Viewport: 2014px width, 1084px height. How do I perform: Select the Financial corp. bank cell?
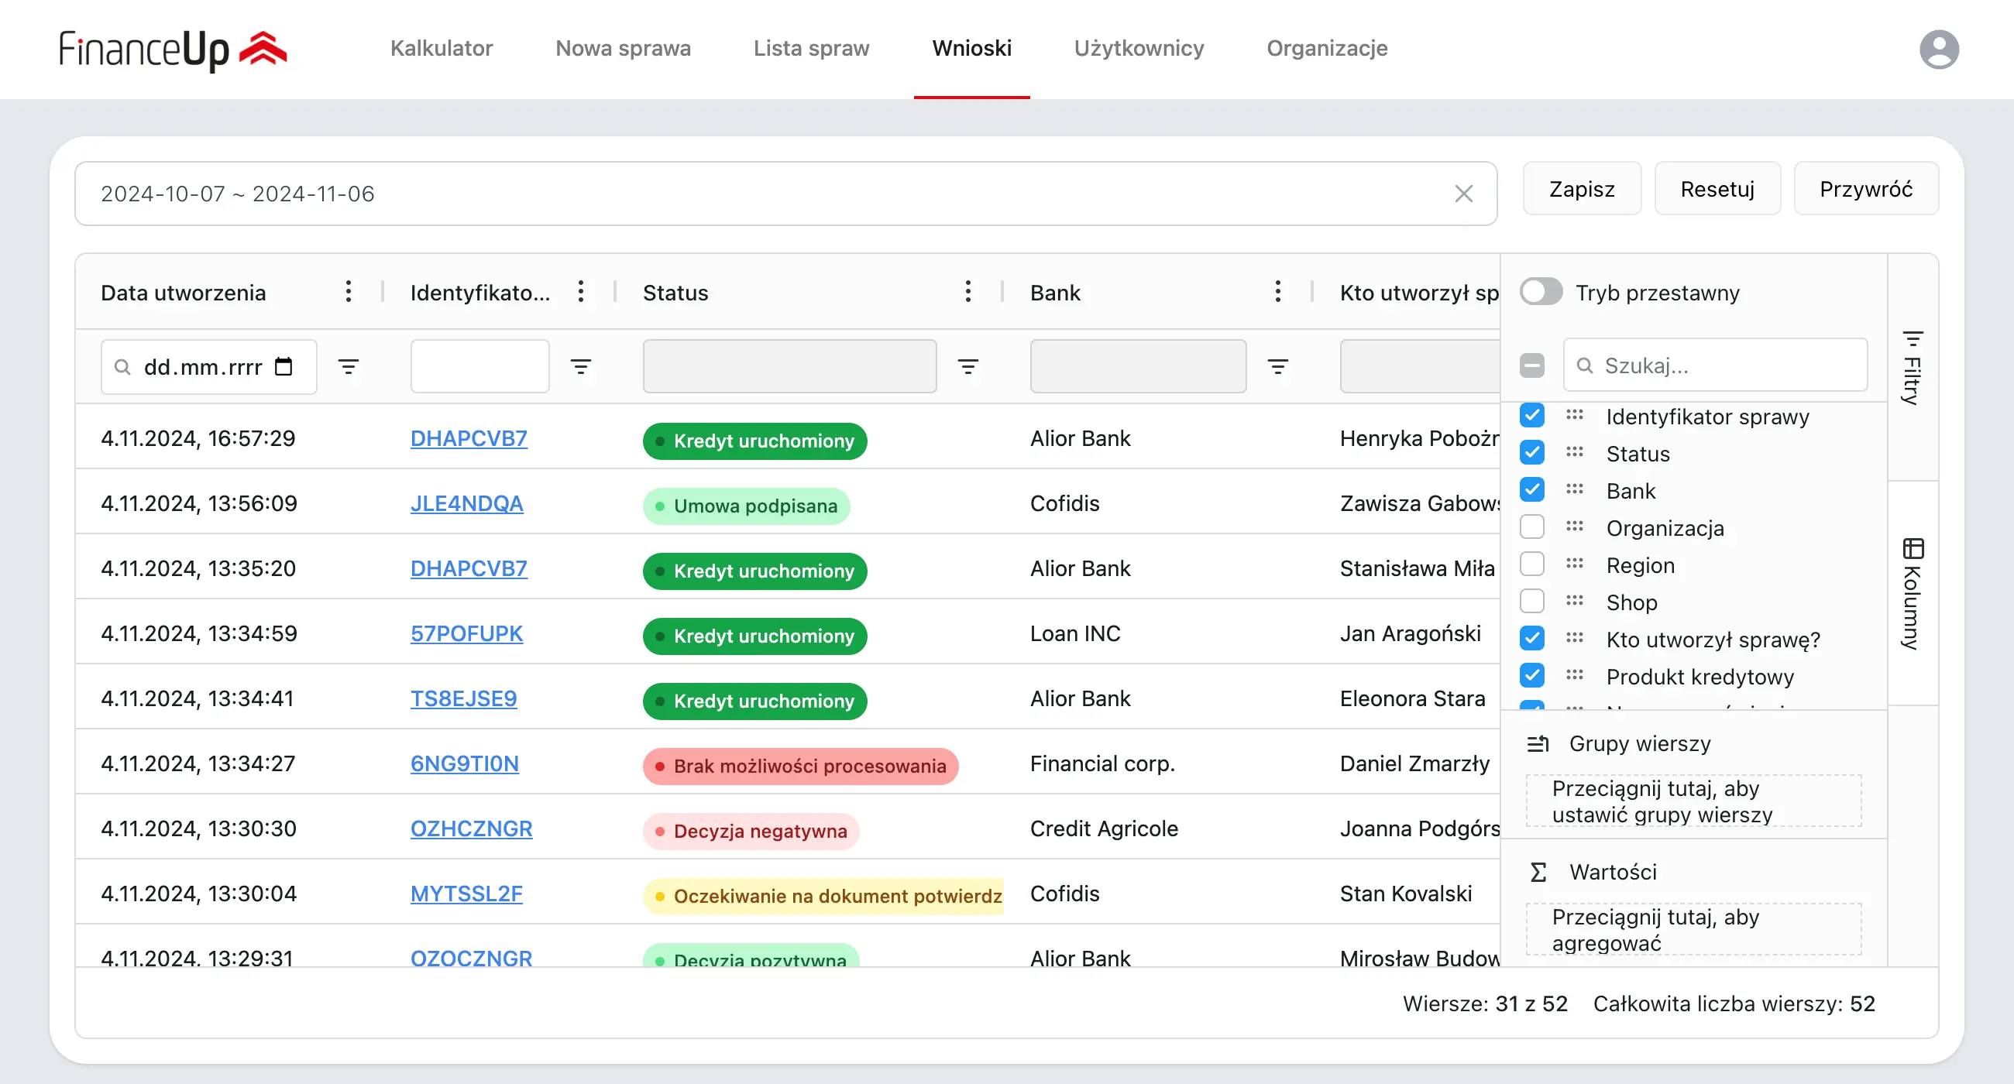pyautogui.click(x=1102, y=763)
